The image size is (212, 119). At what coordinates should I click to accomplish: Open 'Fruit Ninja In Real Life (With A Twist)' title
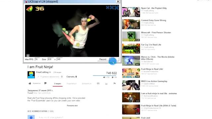(159, 106)
